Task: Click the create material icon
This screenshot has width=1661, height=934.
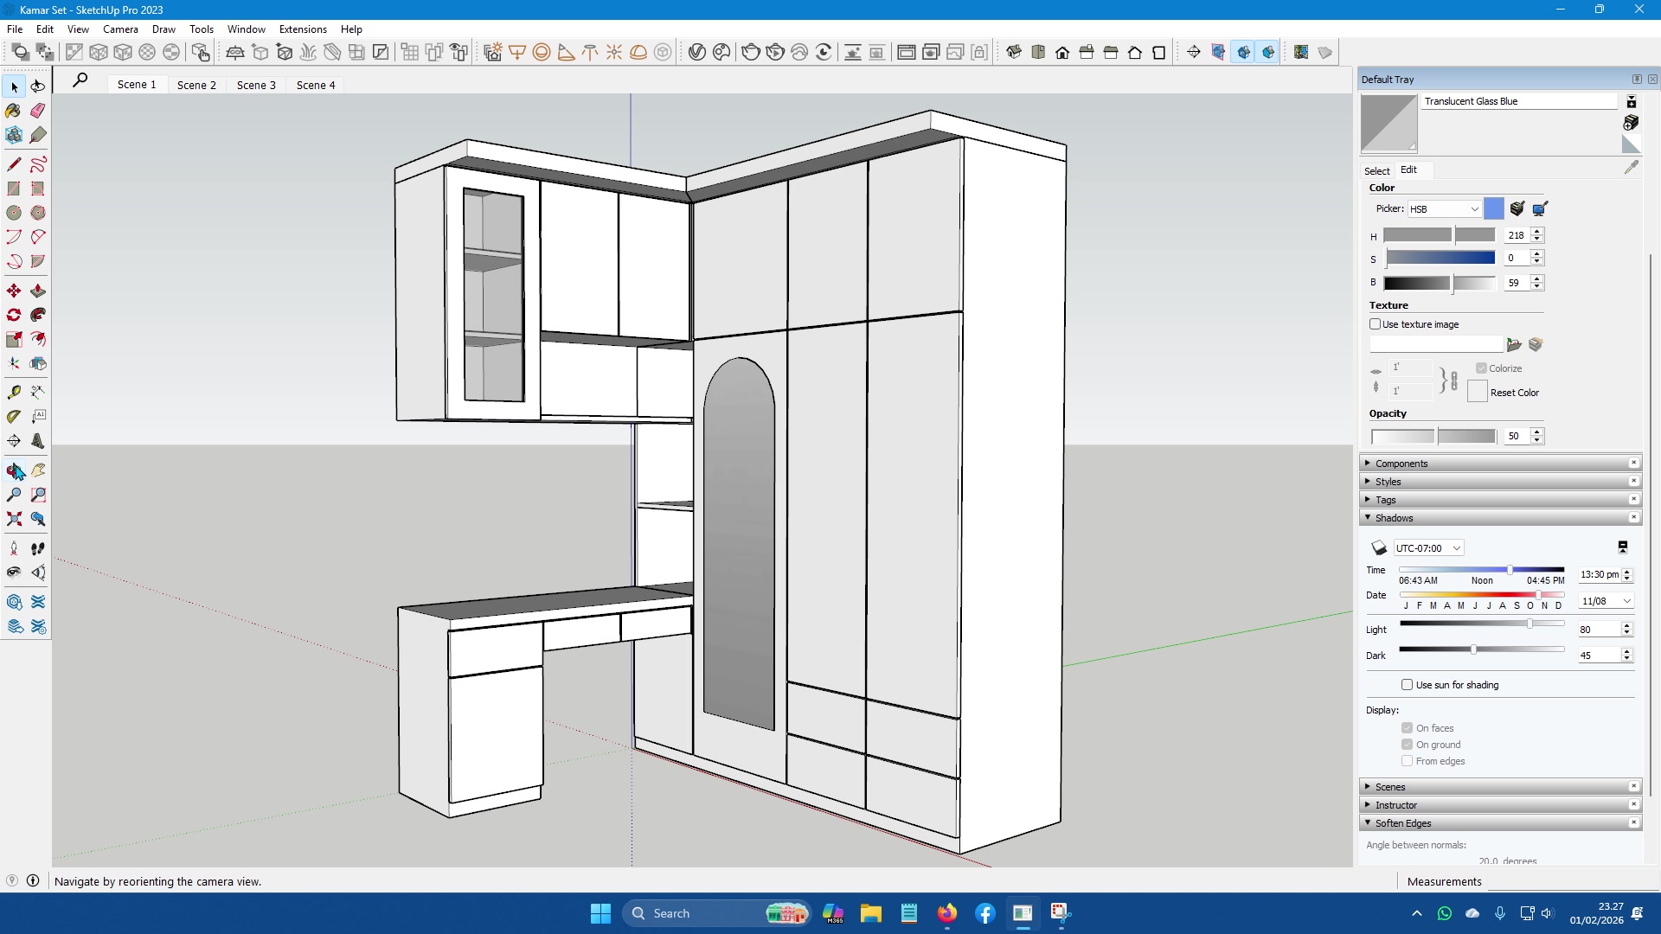Action: pos(1631,123)
